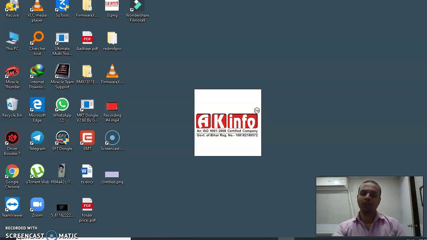
Task: Open the Recycle Bin
Action: (x=12, y=108)
